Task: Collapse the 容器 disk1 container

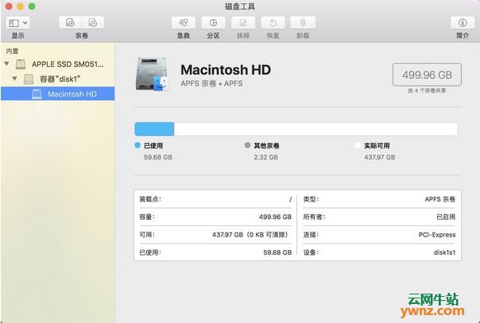Action: click(x=14, y=79)
